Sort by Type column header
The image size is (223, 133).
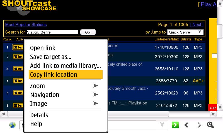198,39
